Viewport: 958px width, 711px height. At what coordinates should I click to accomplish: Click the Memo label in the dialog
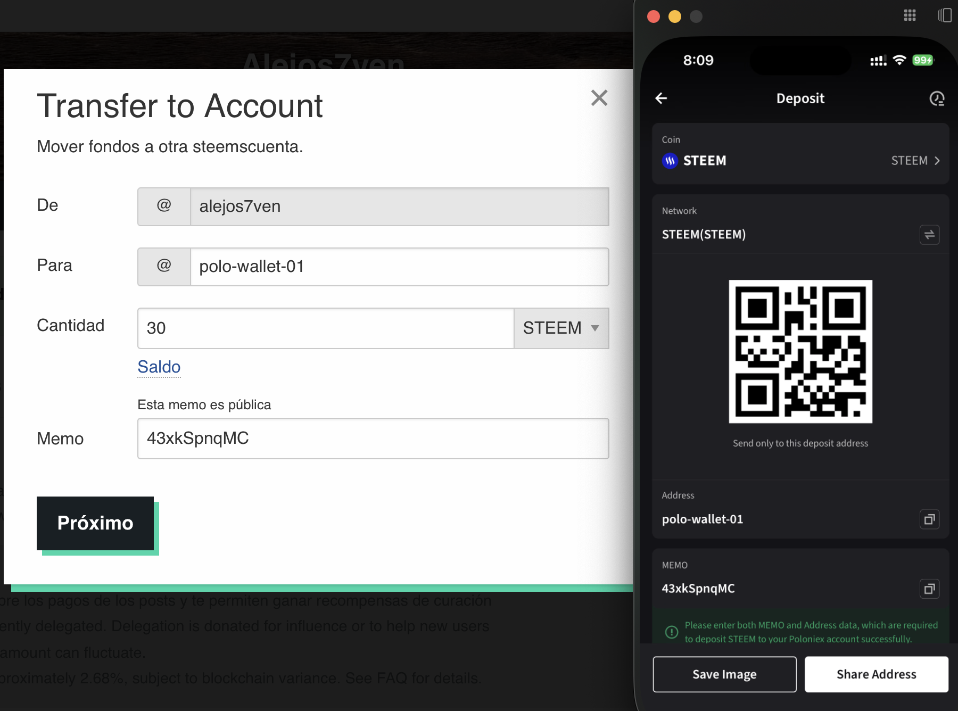pos(60,439)
